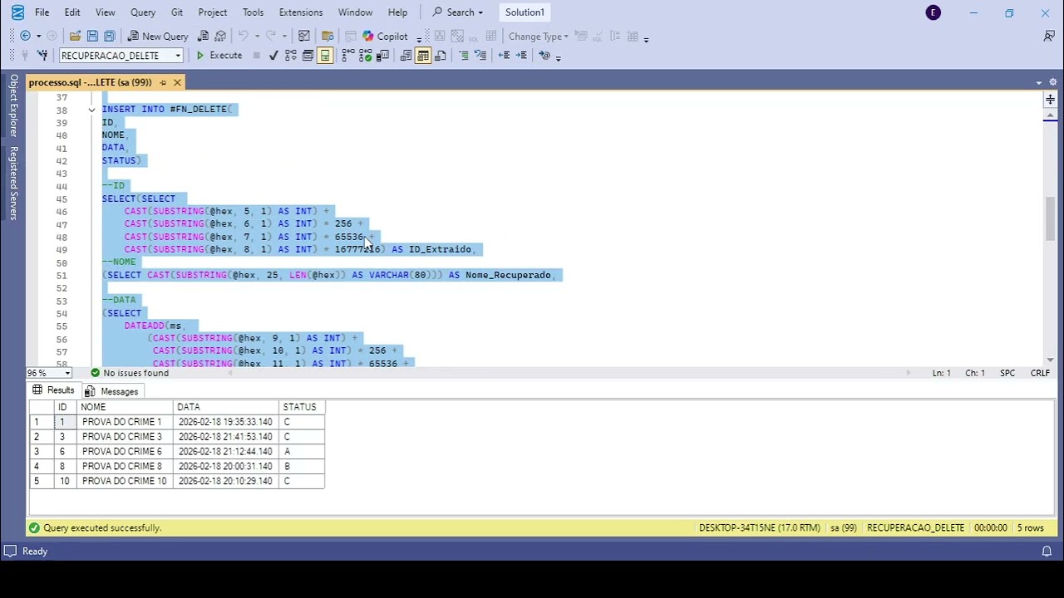Click the Open File folder icon

click(75, 36)
